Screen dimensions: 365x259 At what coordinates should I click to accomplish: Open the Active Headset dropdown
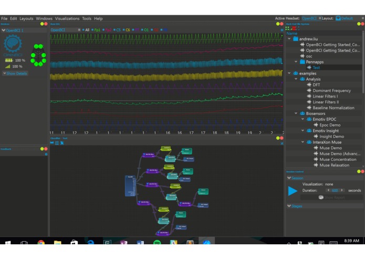click(x=311, y=18)
